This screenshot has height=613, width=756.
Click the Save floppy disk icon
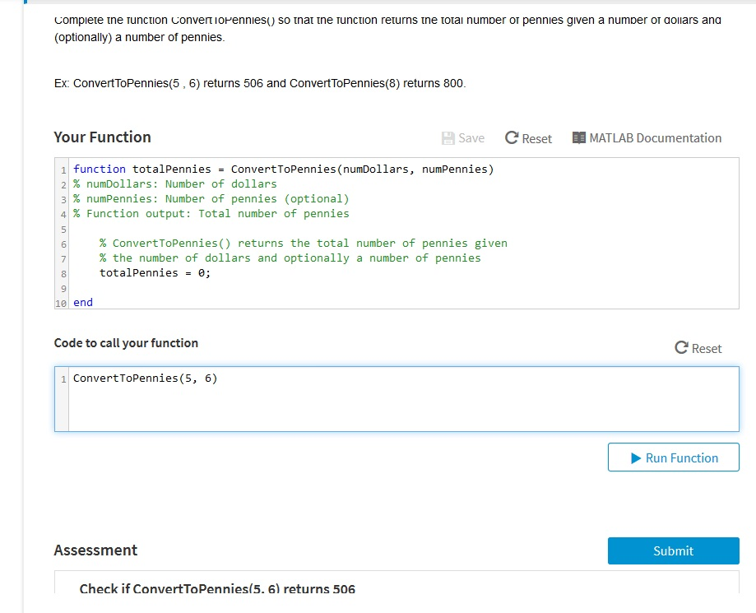tap(448, 138)
